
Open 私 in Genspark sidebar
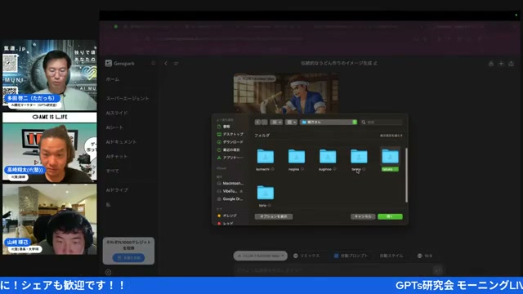pos(108,205)
